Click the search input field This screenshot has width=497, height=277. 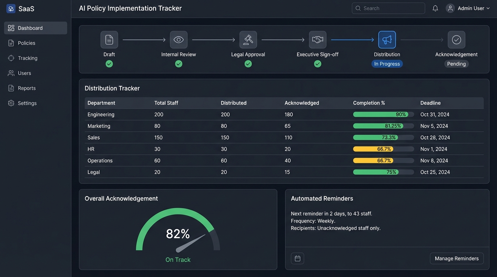coord(388,8)
